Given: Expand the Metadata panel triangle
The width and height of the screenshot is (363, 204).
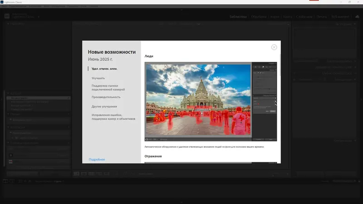Looking at the screenshot, I should (355, 79).
